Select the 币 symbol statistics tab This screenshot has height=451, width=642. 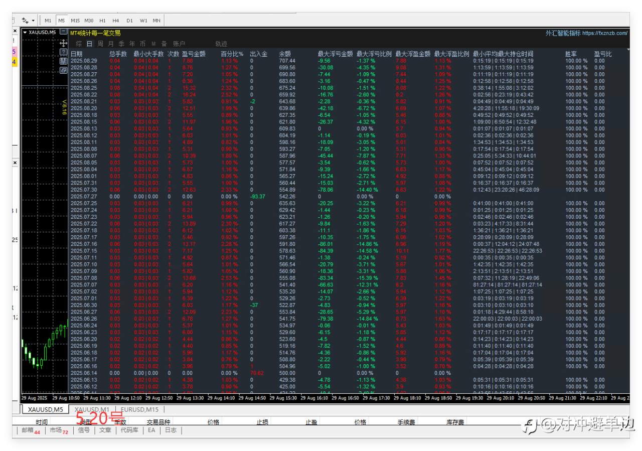143,44
